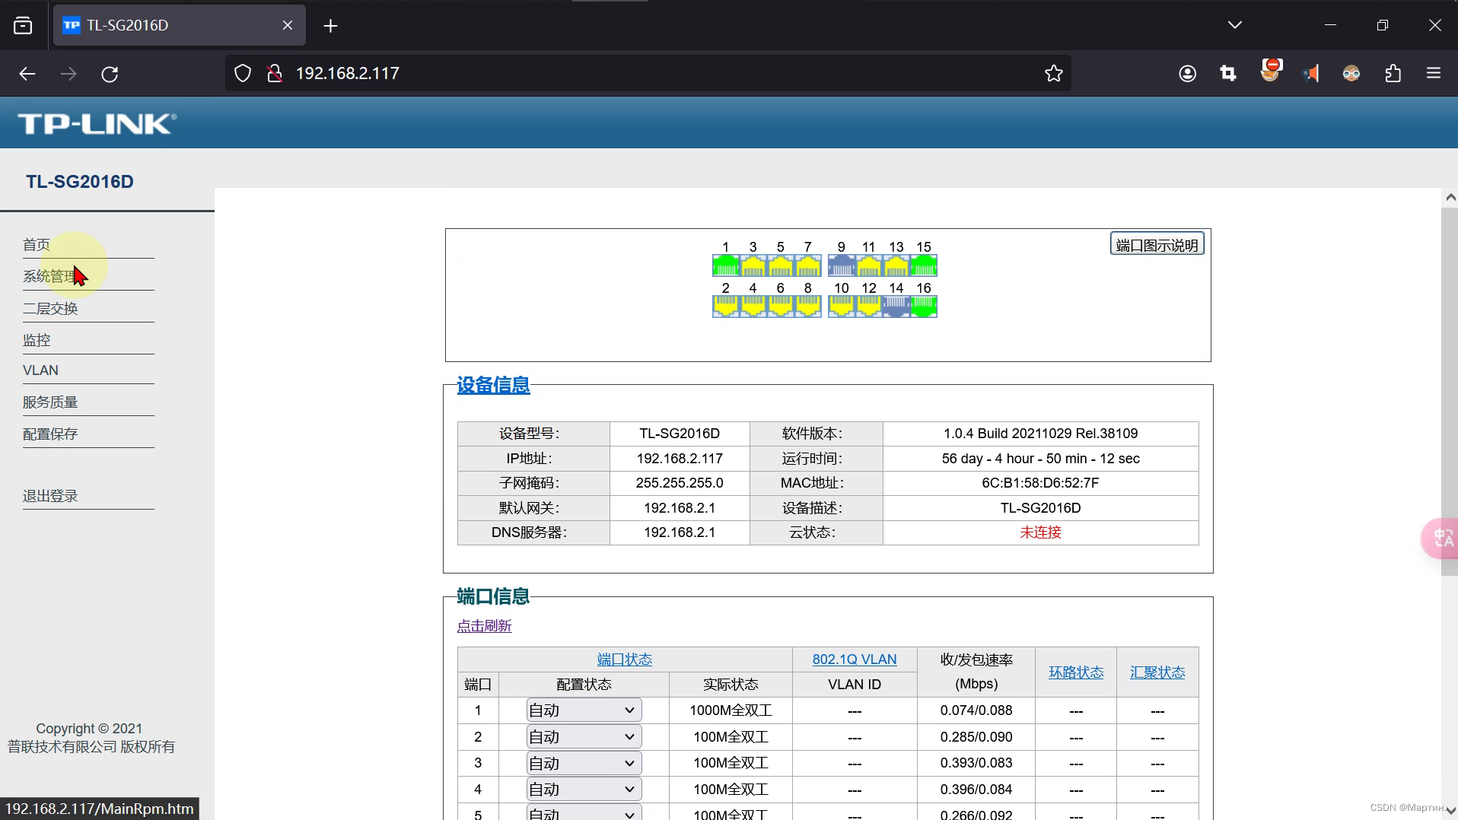The height and width of the screenshot is (820, 1458).
Task: Click port 15 icon in port diagram
Action: (x=923, y=265)
